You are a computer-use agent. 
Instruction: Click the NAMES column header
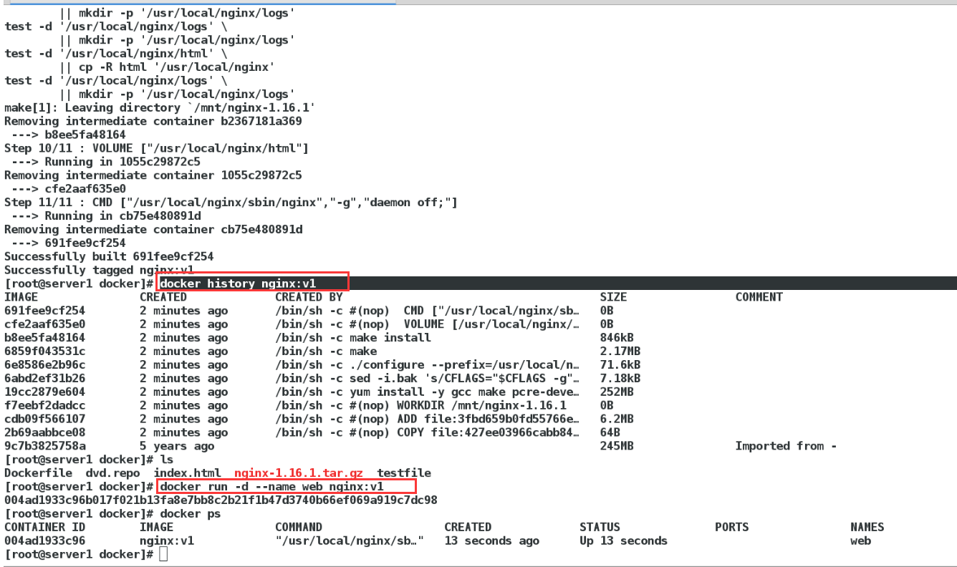(x=867, y=528)
